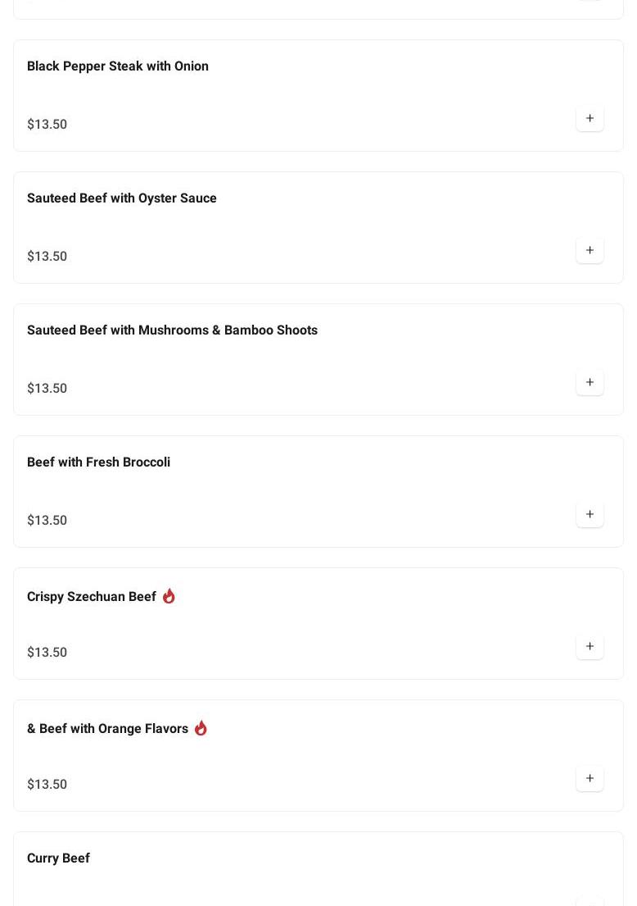The width and height of the screenshot is (637, 906).
Task: Click the price under Beef with Fresh Broccoli
Action: point(47,520)
